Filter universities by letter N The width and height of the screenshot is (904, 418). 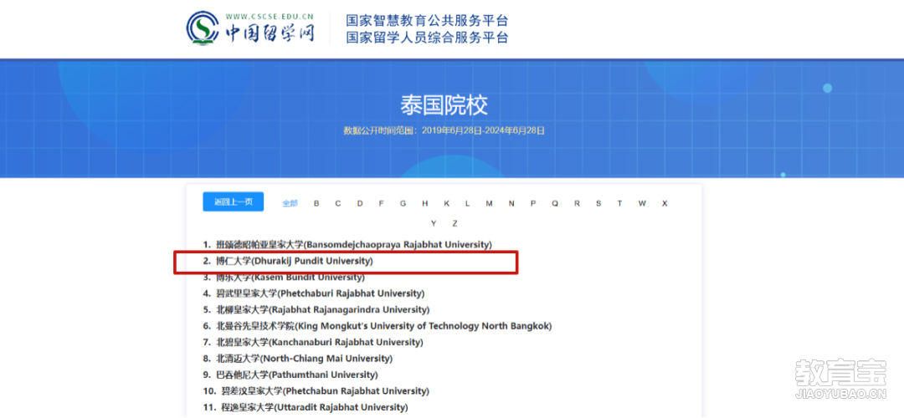point(511,203)
